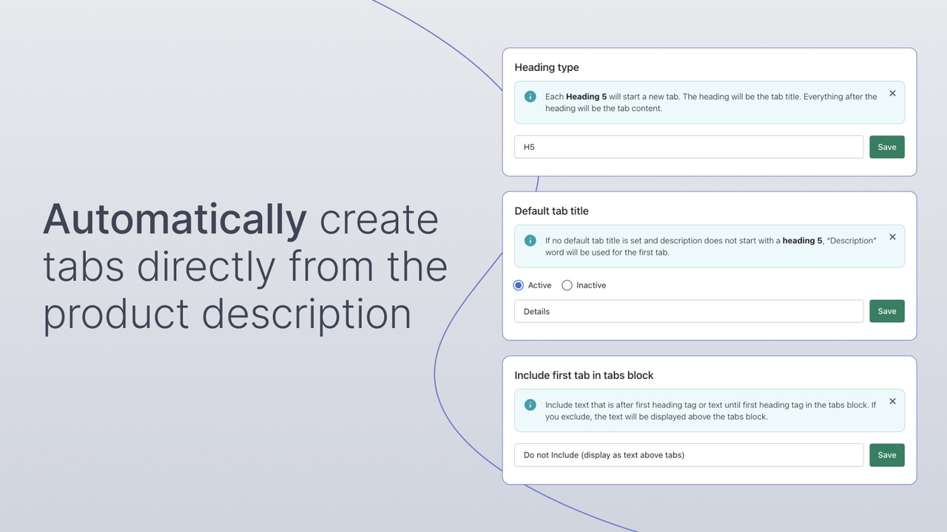Save the H5 heading type setting

[x=886, y=146]
